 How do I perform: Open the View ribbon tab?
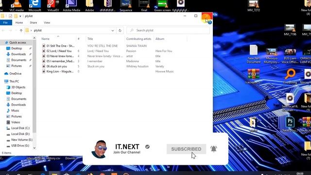(x=47, y=23)
